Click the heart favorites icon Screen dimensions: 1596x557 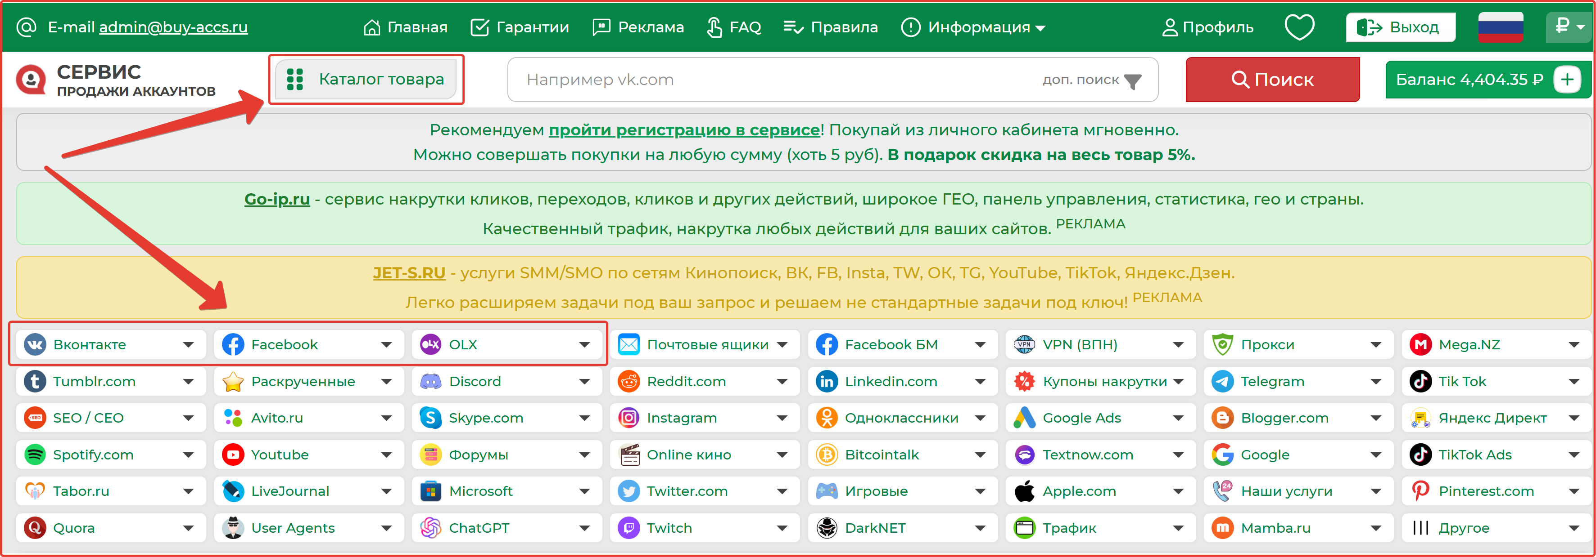pyautogui.click(x=1299, y=27)
